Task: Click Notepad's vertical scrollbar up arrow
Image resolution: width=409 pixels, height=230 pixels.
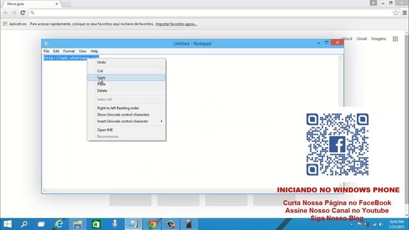Action: click(x=341, y=57)
